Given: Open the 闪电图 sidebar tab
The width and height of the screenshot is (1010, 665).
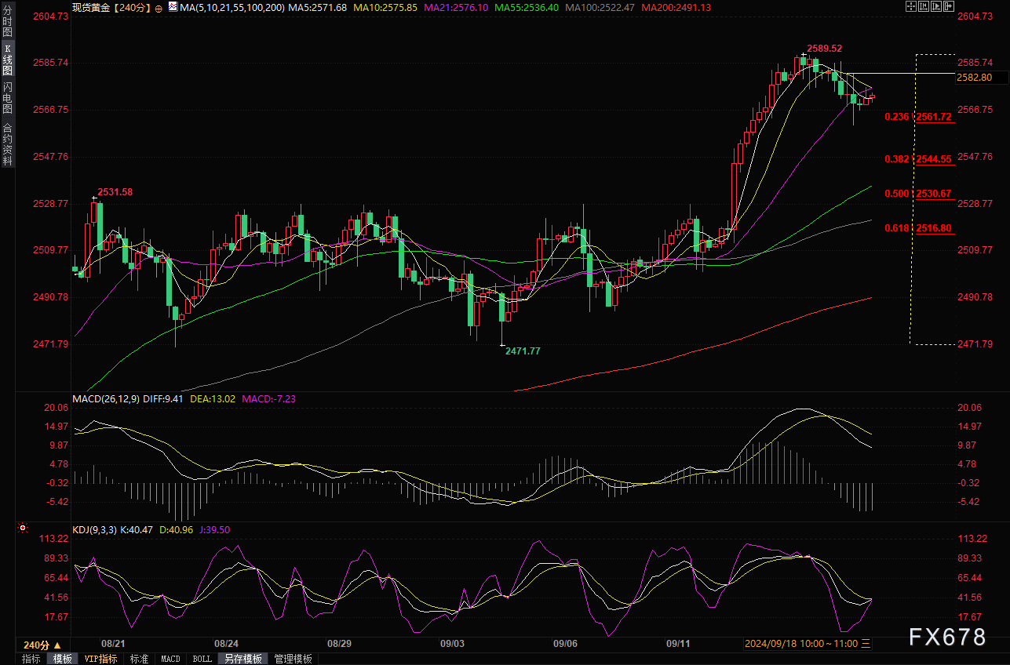Looking at the screenshot, I should (x=7, y=97).
